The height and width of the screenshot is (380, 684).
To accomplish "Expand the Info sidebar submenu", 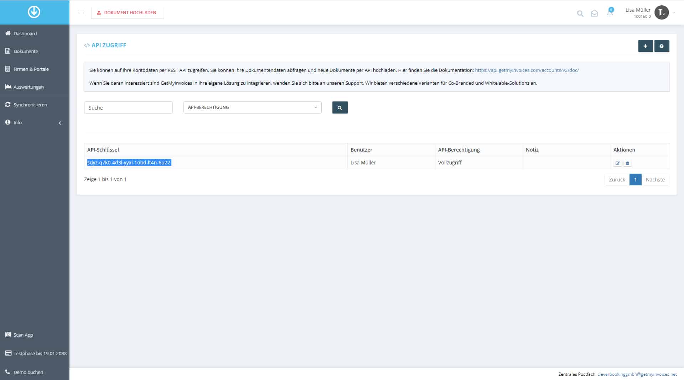I will pyautogui.click(x=35, y=122).
